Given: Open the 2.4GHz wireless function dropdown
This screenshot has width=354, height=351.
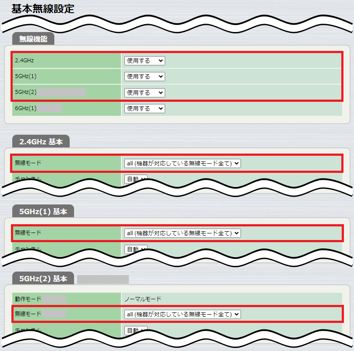Looking at the screenshot, I should [145, 61].
